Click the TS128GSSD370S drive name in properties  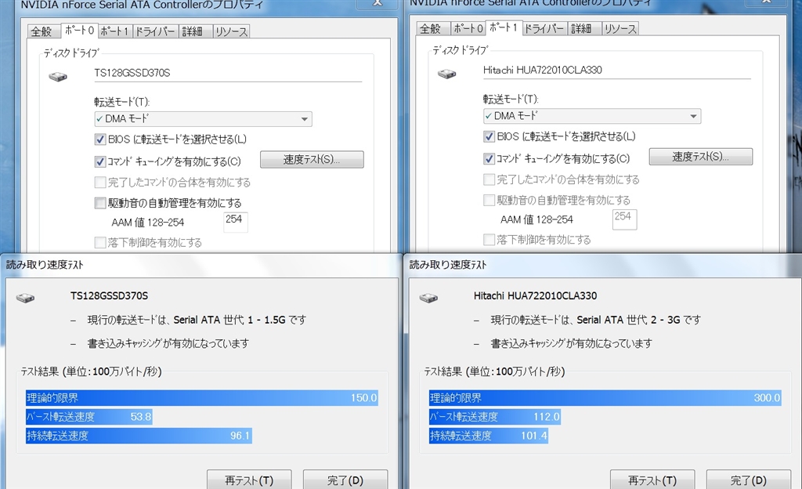point(132,73)
